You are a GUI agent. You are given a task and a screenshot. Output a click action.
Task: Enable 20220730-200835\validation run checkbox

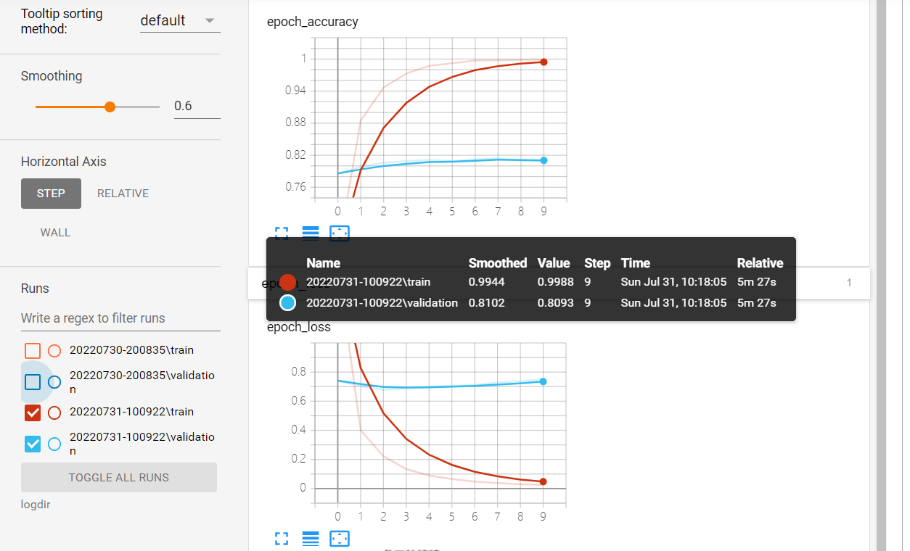coord(33,382)
